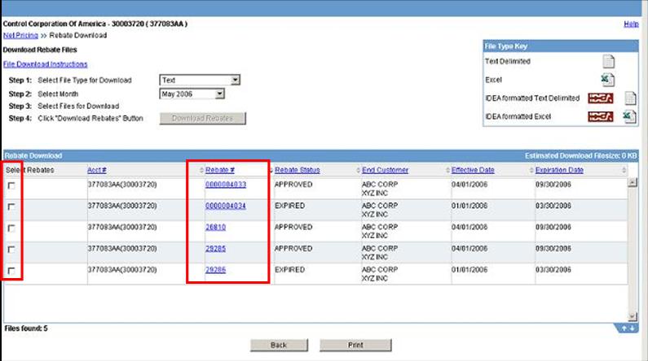Click the vertical scrollbar track of table
The image size is (648, 361).
(633, 250)
